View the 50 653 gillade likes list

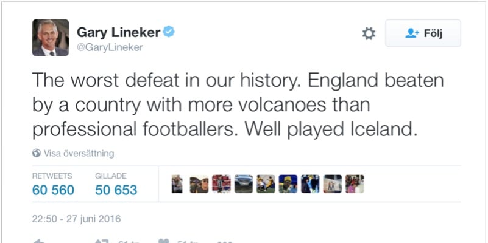(116, 190)
